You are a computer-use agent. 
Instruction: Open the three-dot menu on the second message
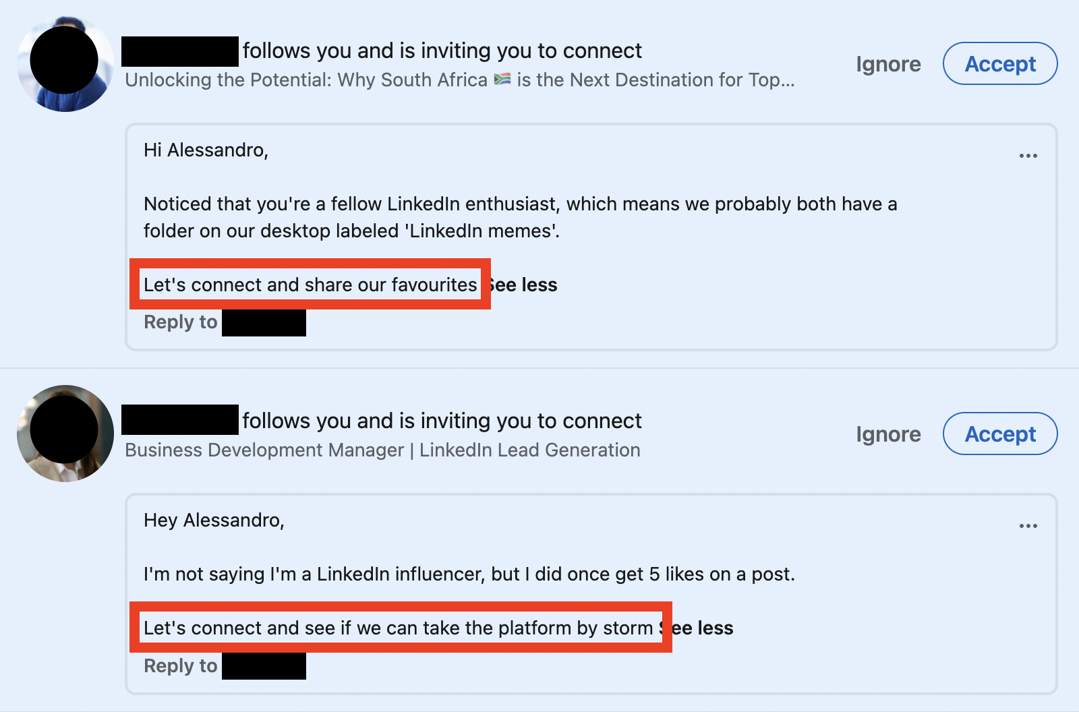(1028, 526)
